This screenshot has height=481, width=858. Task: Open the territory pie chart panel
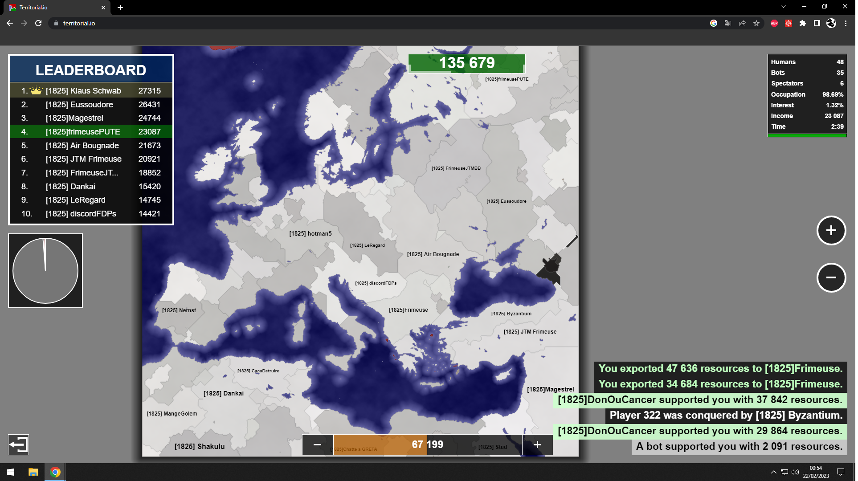(45, 271)
